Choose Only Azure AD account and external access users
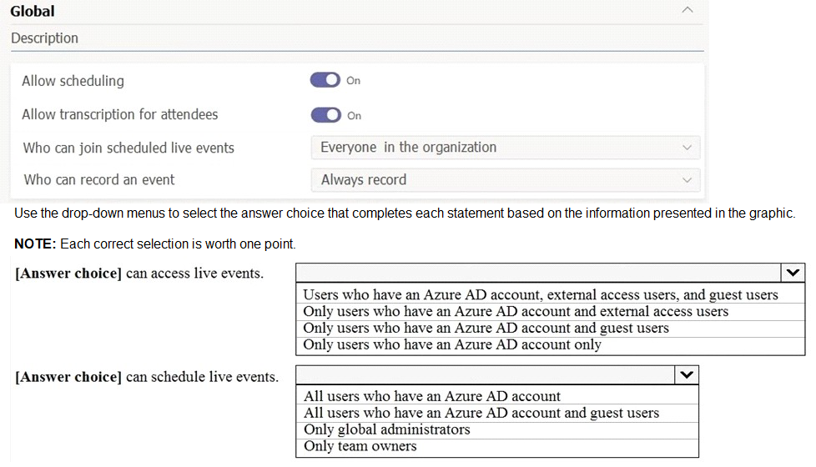This screenshot has width=816, height=467. [515, 311]
